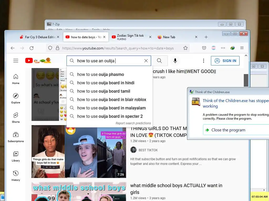Screen dimensions: 269x201
Task: Choose suggestion ouija board in blair roblox
Action: 110,99
